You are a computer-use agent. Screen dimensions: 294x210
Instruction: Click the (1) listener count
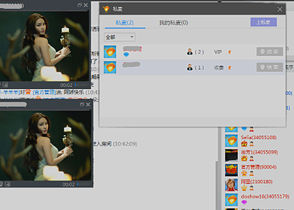point(200,67)
